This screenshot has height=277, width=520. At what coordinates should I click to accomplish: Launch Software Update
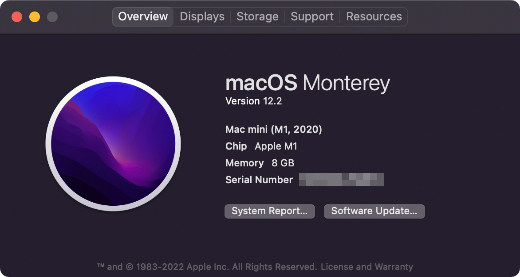point(374,211)
